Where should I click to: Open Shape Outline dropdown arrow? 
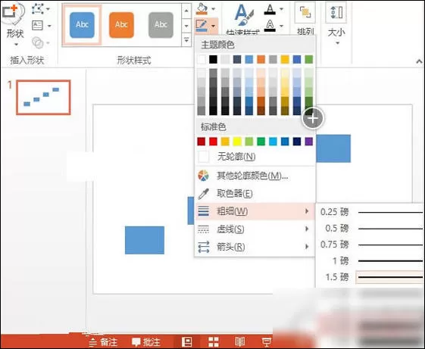[214, 26]
